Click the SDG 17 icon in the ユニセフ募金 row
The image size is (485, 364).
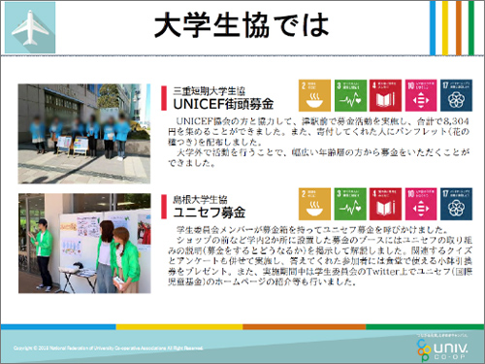457,204
